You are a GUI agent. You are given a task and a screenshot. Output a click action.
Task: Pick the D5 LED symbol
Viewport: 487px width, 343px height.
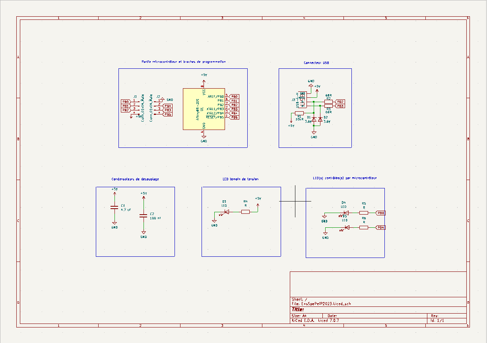(345, 228)
